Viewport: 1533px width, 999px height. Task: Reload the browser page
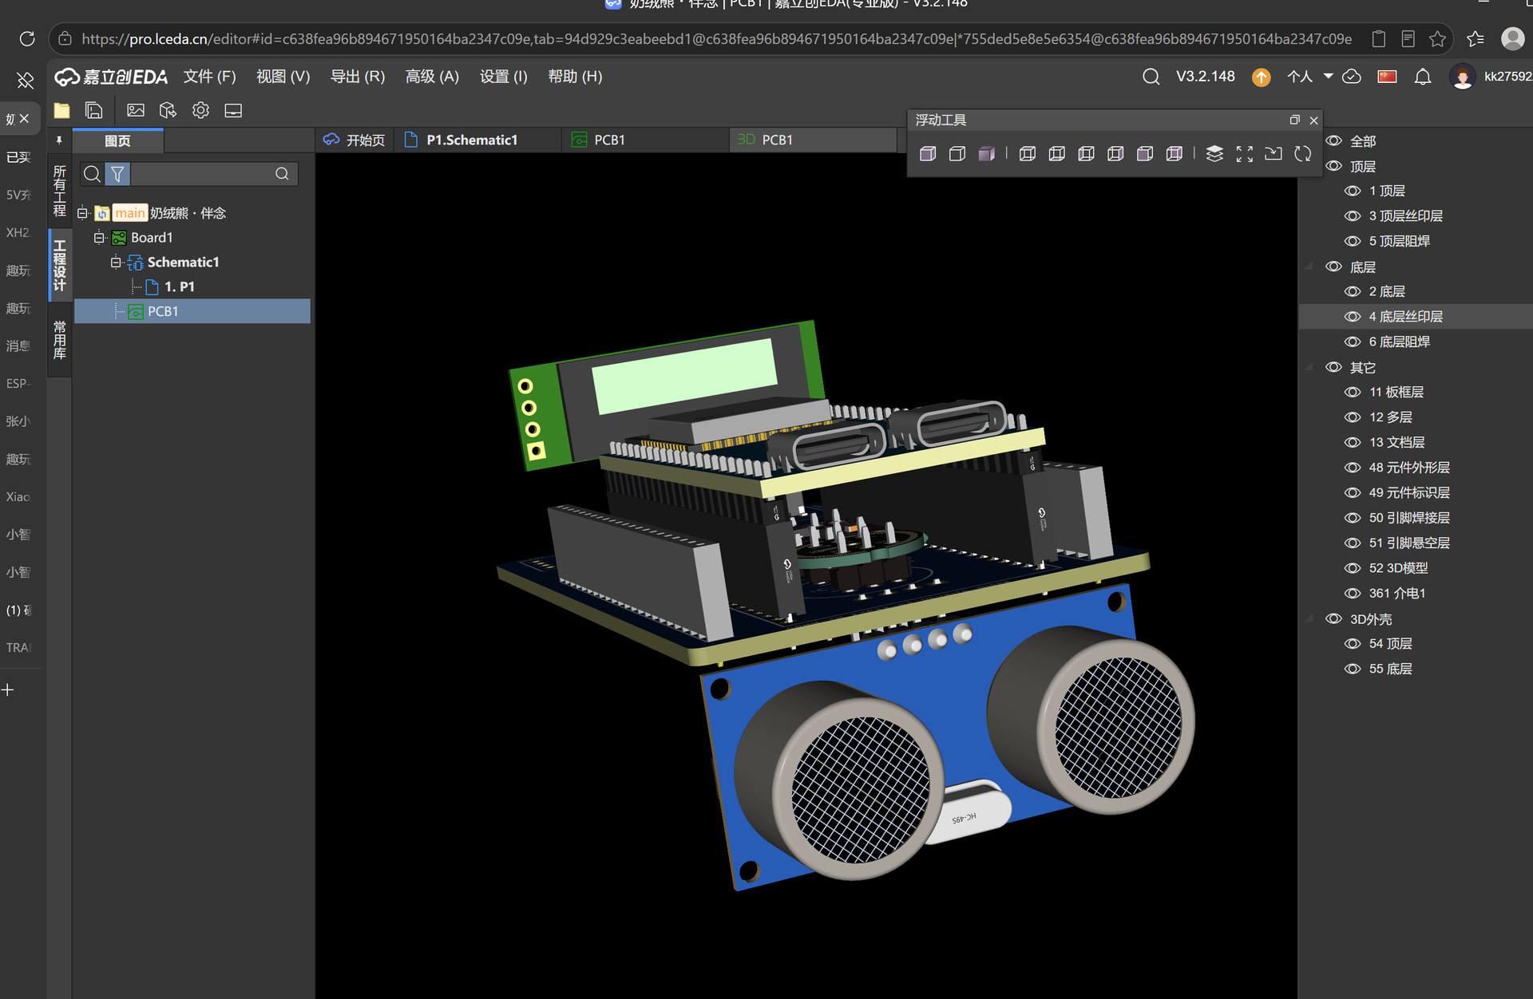point(27,38)
